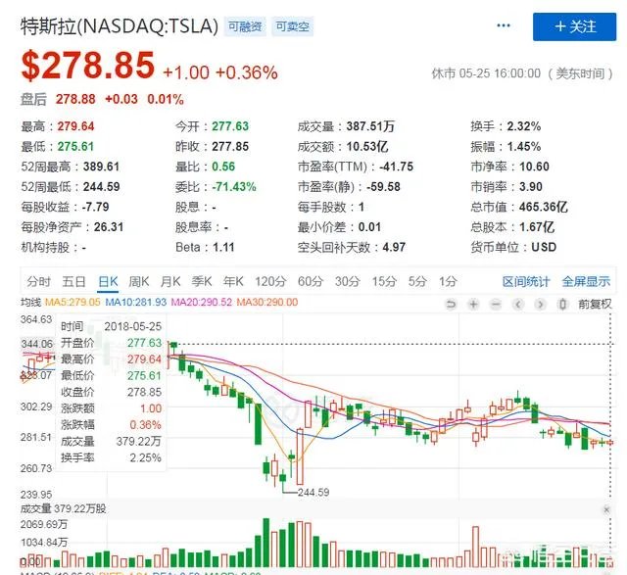Click the 市净率 value 10.60
Viewport: 627px width, 575px height.
point(534,167)
